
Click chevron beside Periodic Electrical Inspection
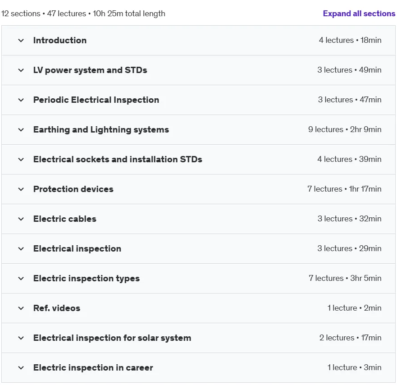tap(21, 100)
